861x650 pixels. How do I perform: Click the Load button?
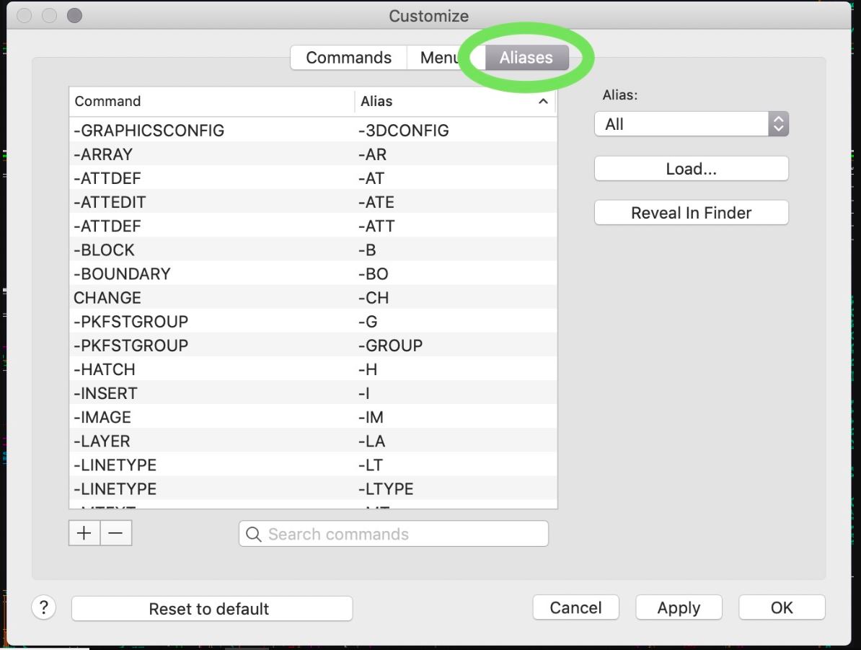tap(690, 168)
